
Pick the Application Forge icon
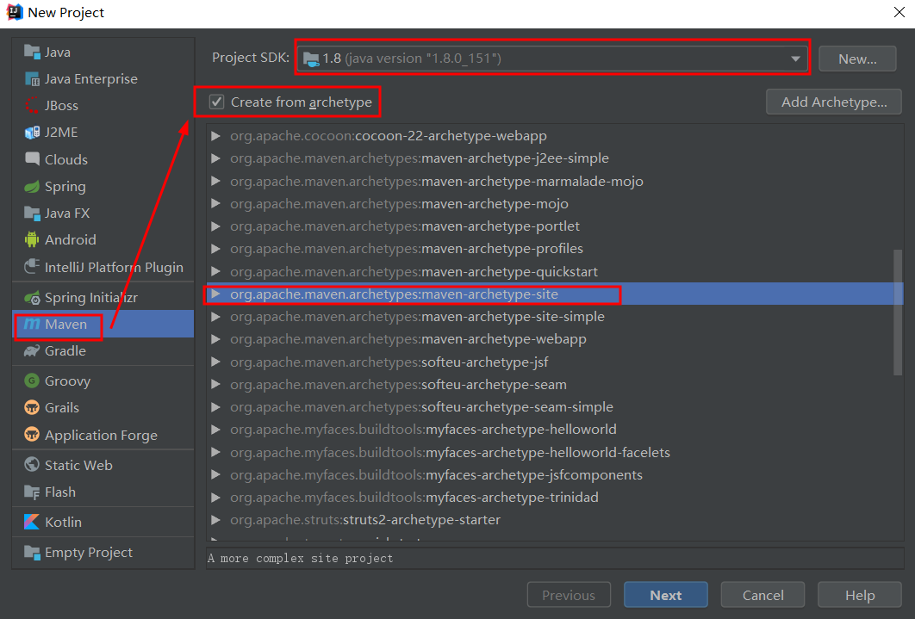32,435
